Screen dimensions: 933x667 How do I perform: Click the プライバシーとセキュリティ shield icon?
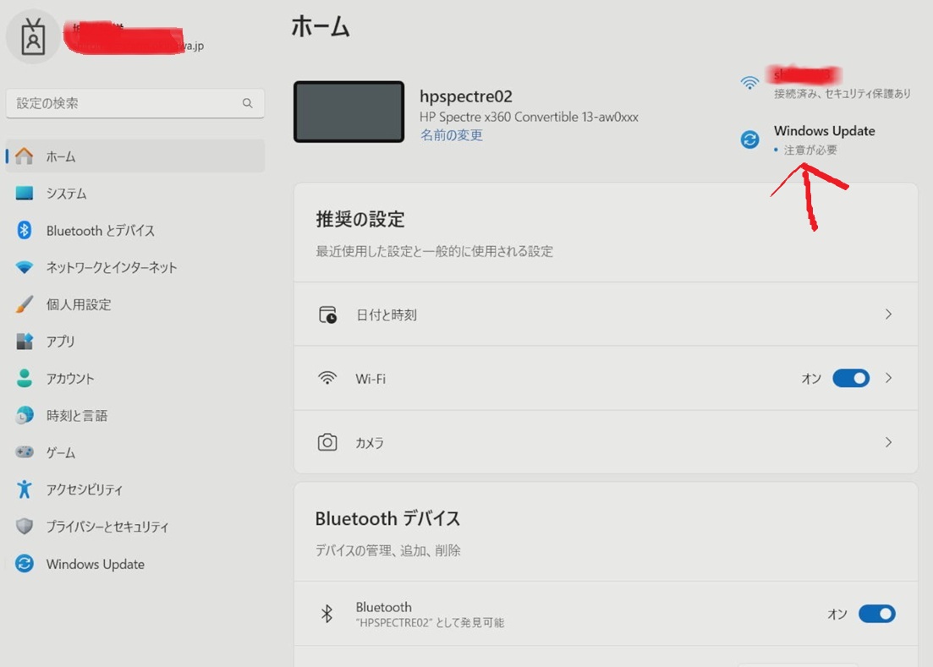[25, 526]
